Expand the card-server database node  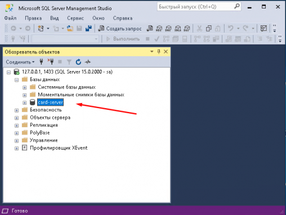tap(25, 102)
